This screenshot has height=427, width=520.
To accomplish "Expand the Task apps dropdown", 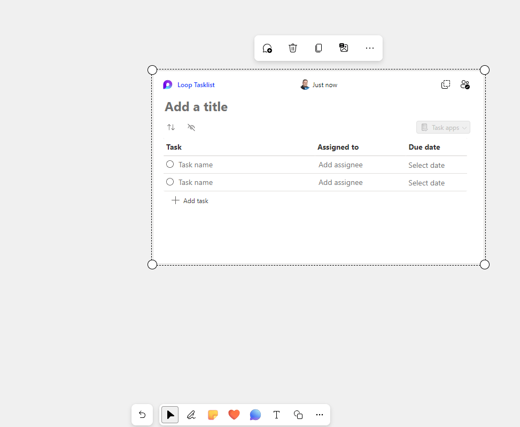I will click(x=443, y=127).
